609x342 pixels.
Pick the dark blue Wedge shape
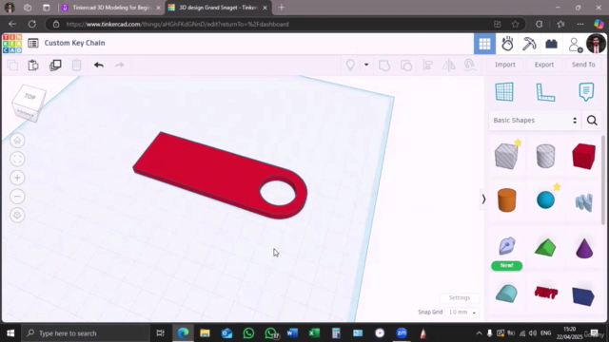coord(583,296)
